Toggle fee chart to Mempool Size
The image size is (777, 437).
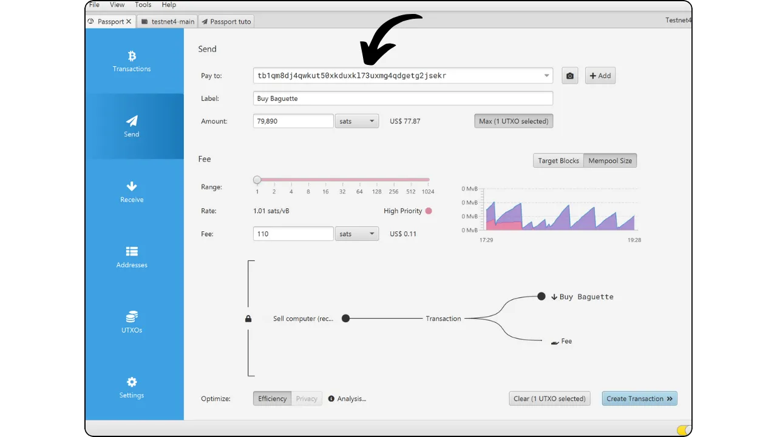(x=609, y=161)
